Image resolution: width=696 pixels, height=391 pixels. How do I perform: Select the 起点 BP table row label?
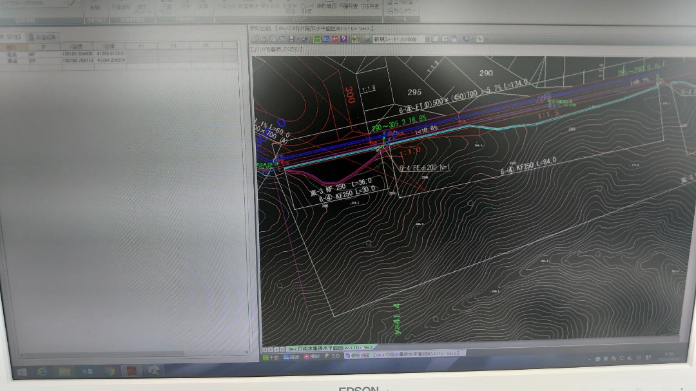click(12, 54)
